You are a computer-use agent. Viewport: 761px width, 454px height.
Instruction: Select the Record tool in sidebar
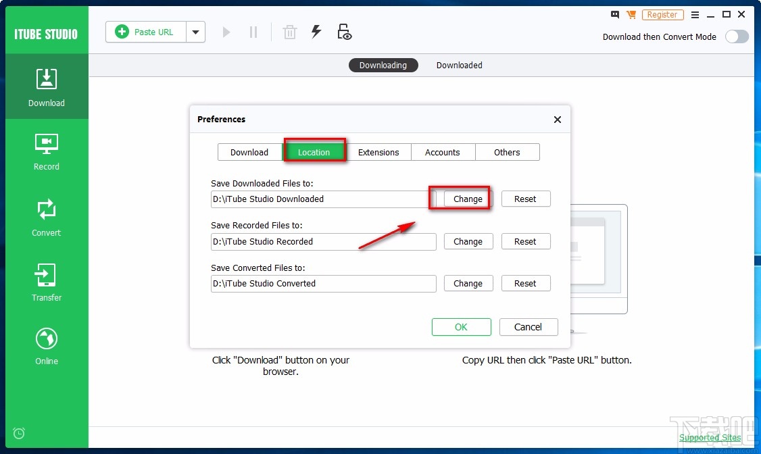pyautogui.click(x=46, y=151)
